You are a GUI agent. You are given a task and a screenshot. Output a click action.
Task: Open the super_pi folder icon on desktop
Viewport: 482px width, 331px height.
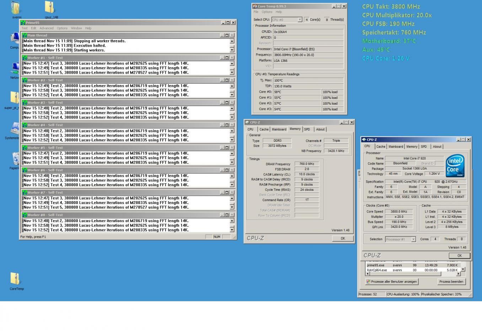14,98
